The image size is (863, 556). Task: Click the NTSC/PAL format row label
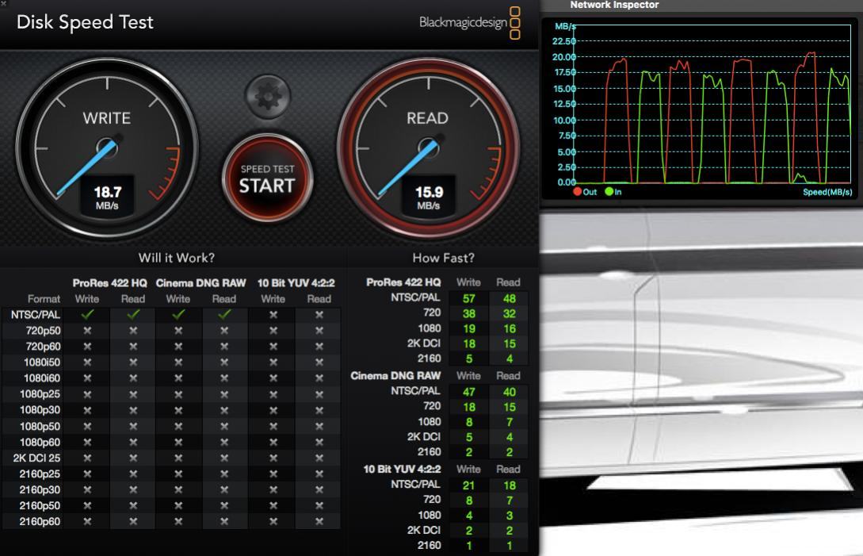pos(36,315)
